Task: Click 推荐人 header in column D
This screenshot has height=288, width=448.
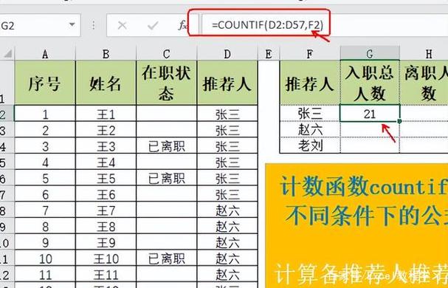Action: (227, 83)
